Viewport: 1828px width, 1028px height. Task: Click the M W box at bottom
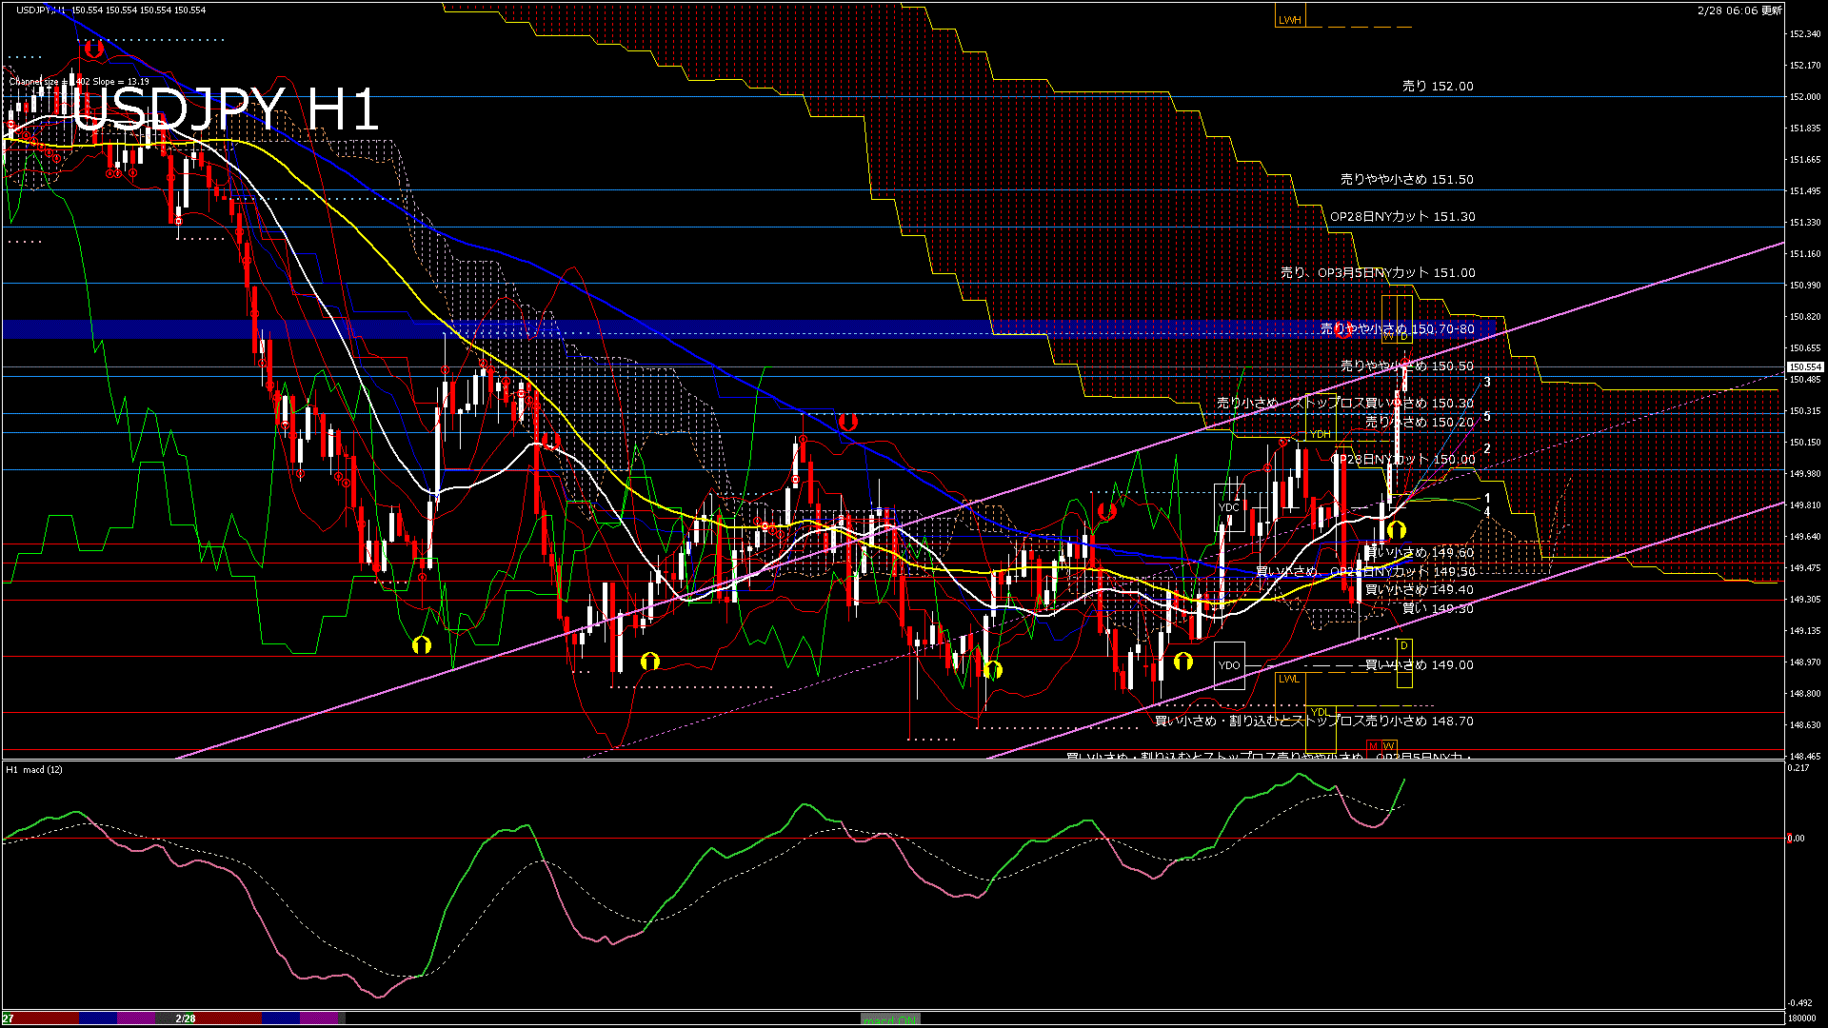(x=1381, y=745)
